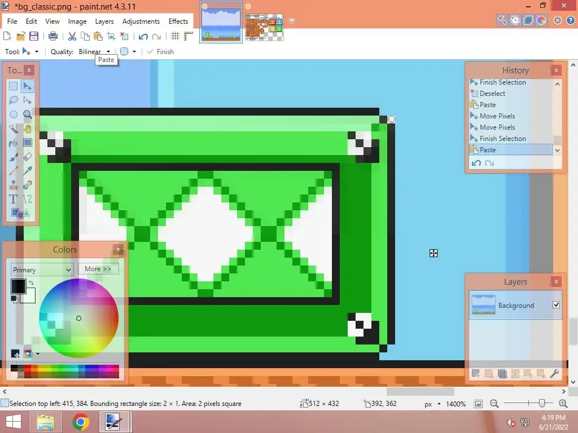
Task: Open the Effects menu
Action: point(178,21)
